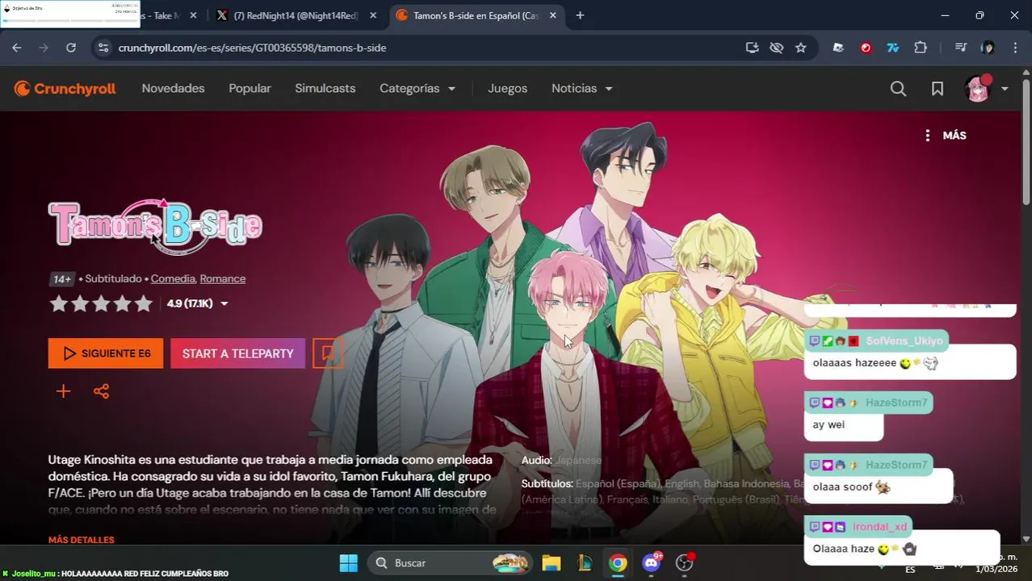
Task: Rate the series three stars
Action: tap(101, 303)
